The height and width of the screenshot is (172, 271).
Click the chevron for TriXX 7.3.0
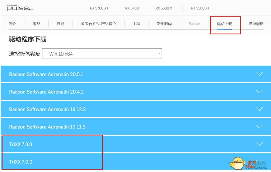point(259,144)
